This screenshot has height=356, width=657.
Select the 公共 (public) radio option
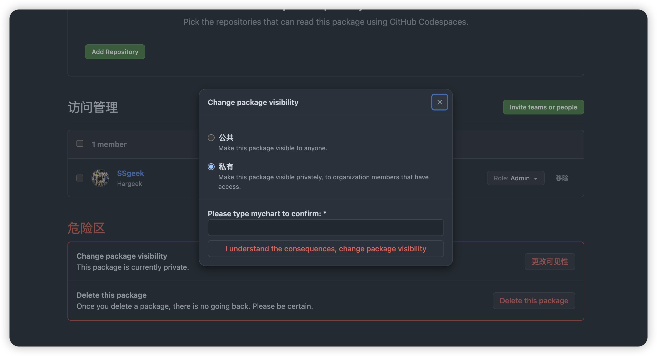click(x=211, y=138)
